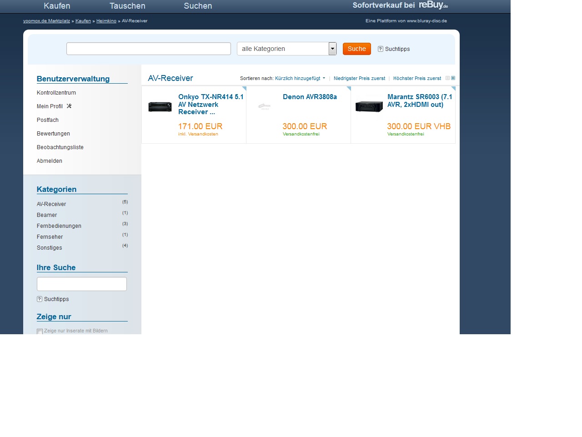The width and height of the screenshot is (582, 437).
Task: Open the Tauschen menu tab
Action: click(x=127, y=6)
